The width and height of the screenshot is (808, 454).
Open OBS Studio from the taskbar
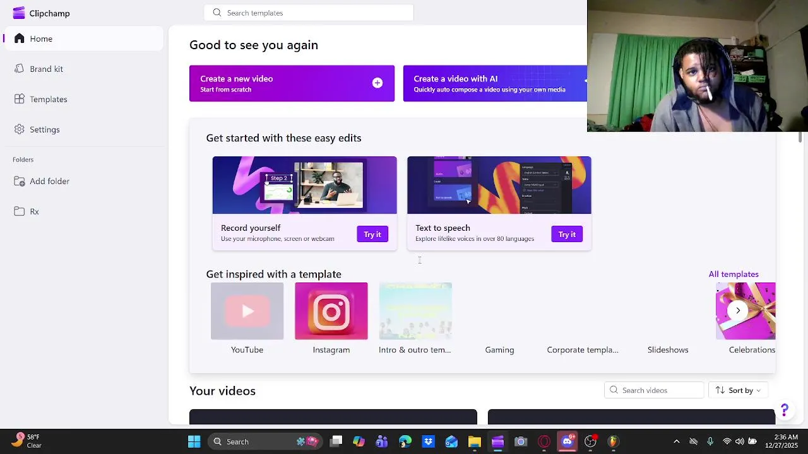[590, 441]
